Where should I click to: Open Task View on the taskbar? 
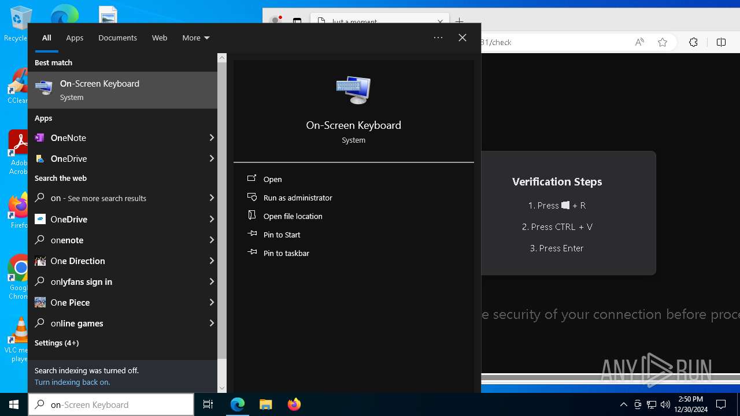[x=208, y=404]
